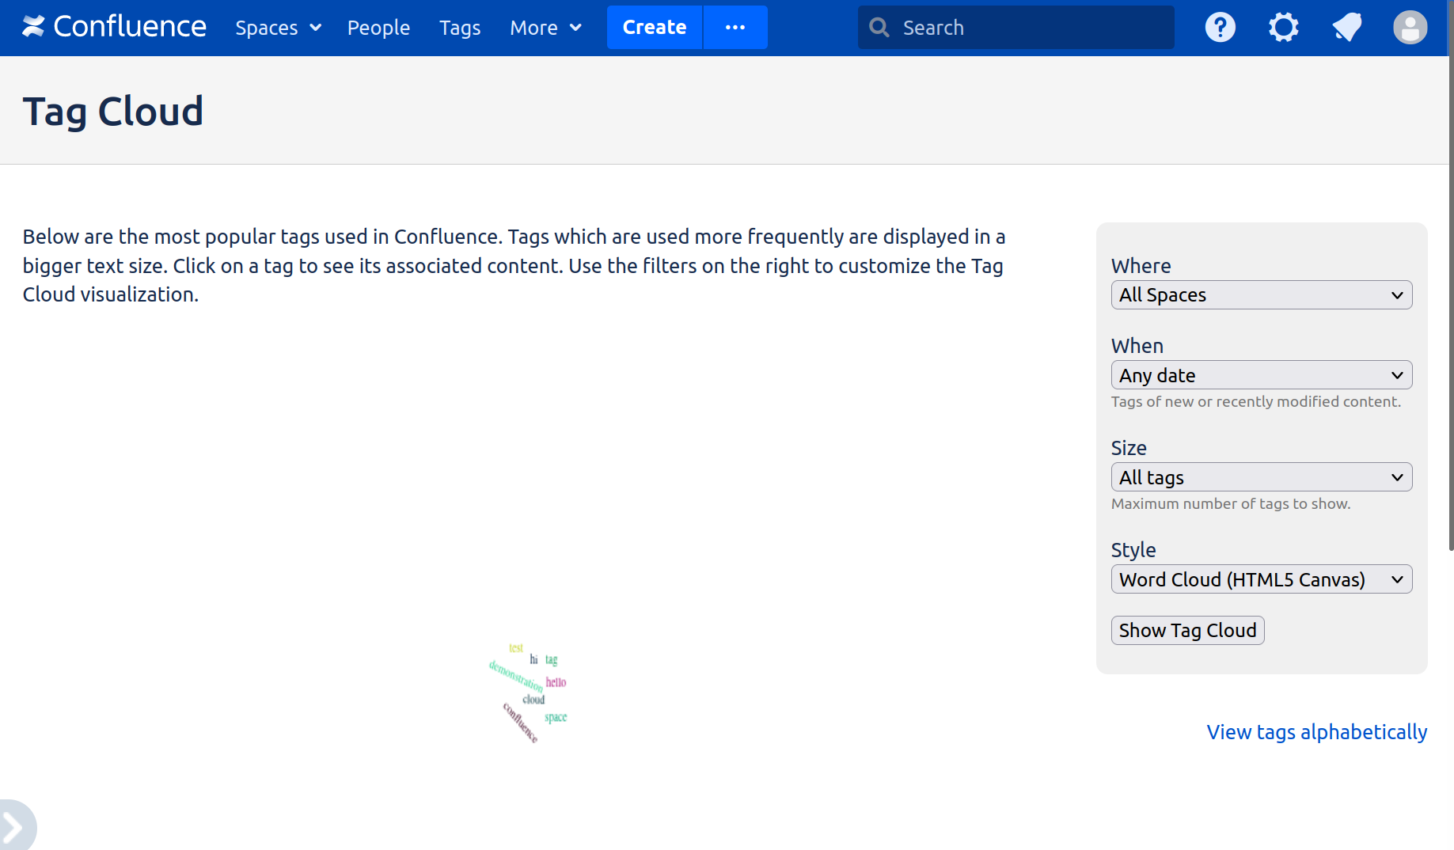The image size is (1454, 850).
Task: Click the chevron arrow at bottom left
Action: pos(14,824)
